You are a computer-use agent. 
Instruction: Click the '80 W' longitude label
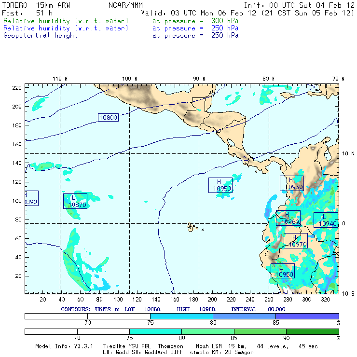269,79
